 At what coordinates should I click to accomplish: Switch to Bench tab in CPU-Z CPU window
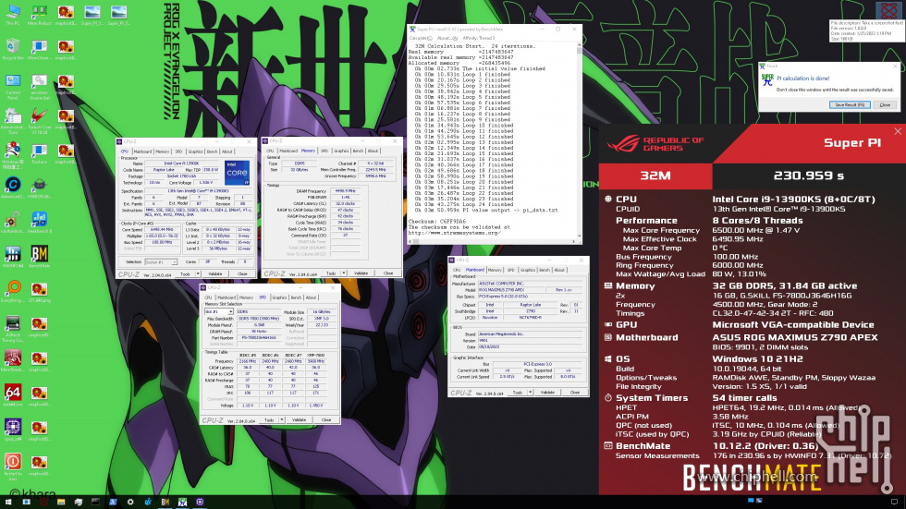pyautogui.click(x=212, y=151)
